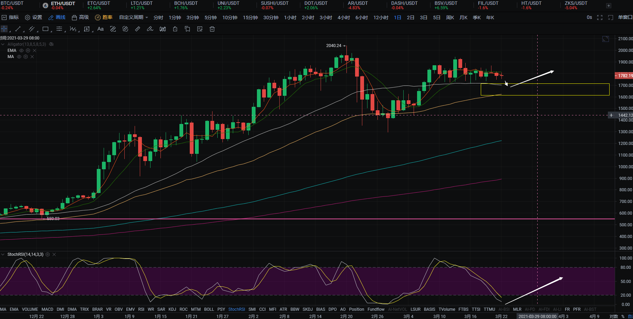
Task: Select the 15分钟 timeframe
Action: point(250,18)
